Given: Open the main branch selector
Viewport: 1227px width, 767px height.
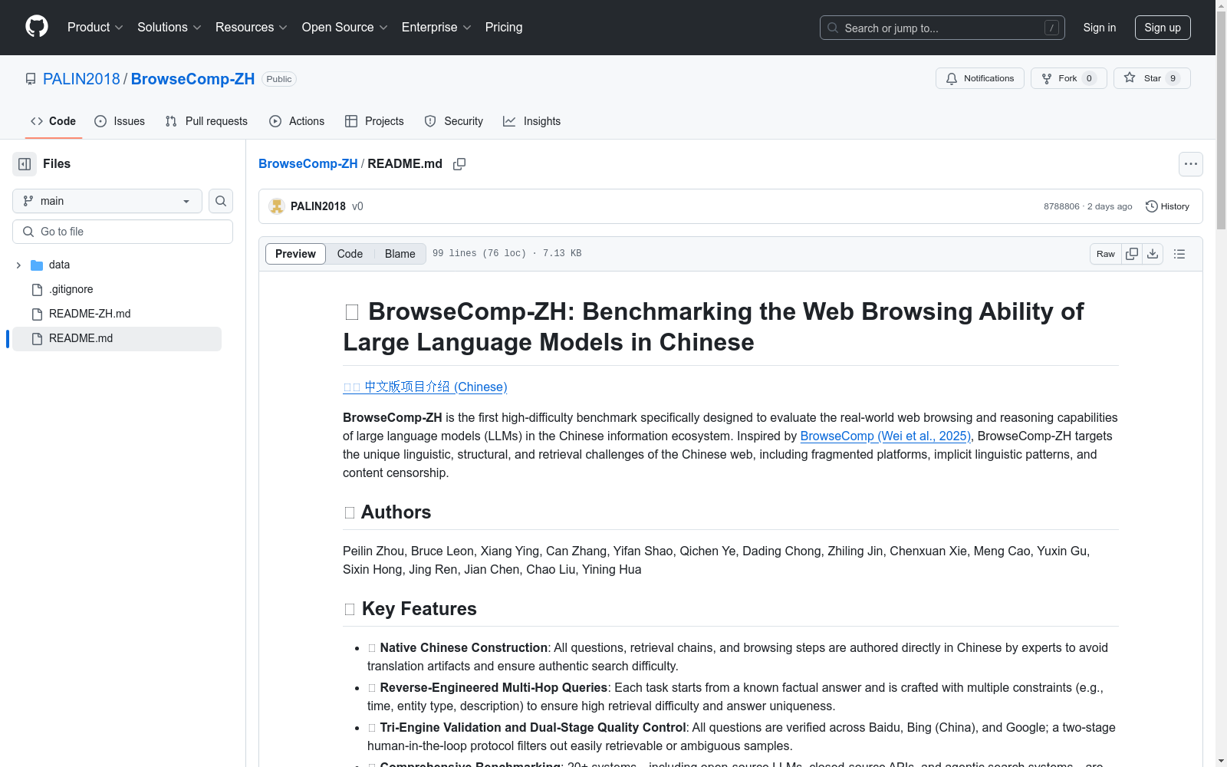Looking at the screenshot, I should point(106,201).
